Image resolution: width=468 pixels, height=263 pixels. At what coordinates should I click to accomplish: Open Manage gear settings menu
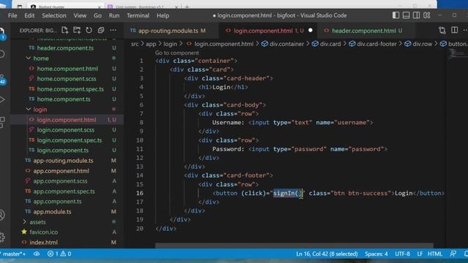point(2,237)
